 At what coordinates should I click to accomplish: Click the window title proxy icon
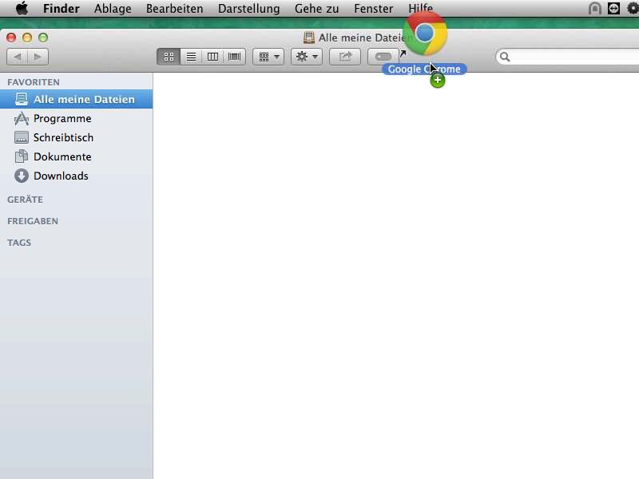point(309,38)
